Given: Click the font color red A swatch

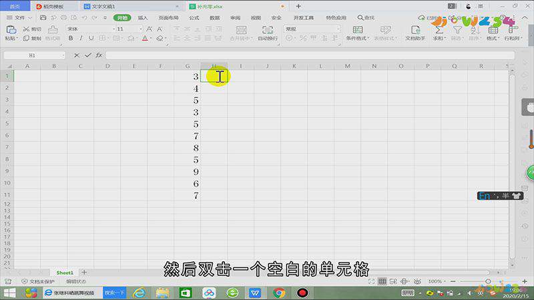Looking at the screenshot, I should tap(145, 39).
